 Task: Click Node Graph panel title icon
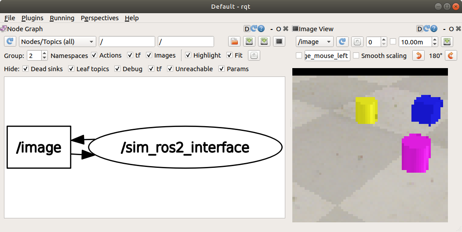click(3, 29)
